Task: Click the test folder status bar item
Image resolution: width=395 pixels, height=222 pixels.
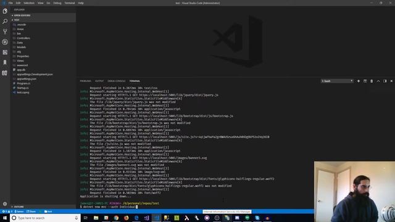Action: pyautogui.click(x=48, y=212)
